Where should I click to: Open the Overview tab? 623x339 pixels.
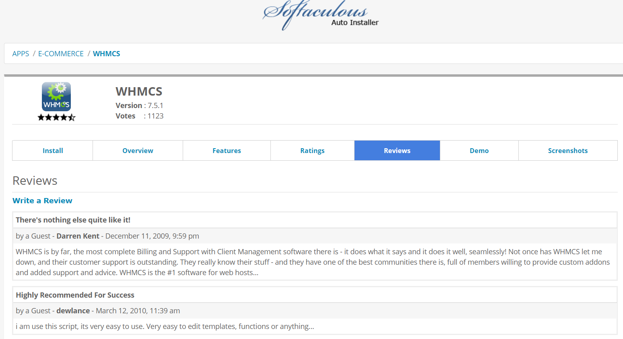pyautogui.click(x=138, y=151)
